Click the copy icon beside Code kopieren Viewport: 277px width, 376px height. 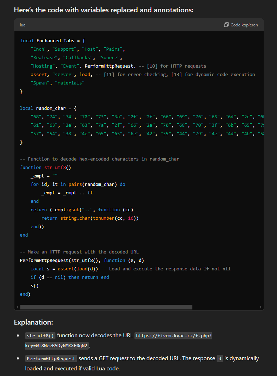[x=226, y=25]
